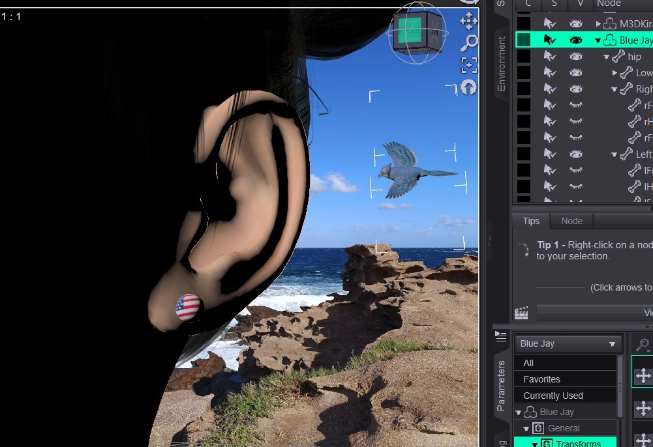Show rH bone via closed eye icon

pyautogui.click(x=576, y=121)
